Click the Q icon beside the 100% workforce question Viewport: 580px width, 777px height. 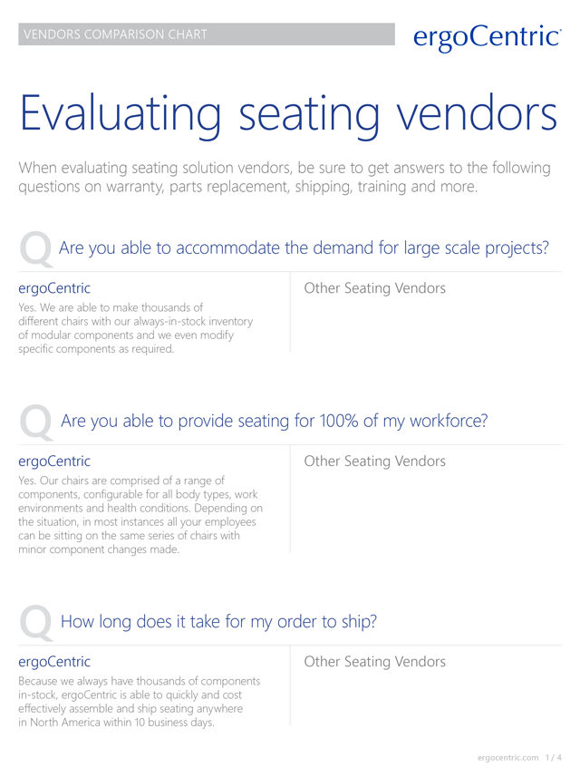coord(36,422)
